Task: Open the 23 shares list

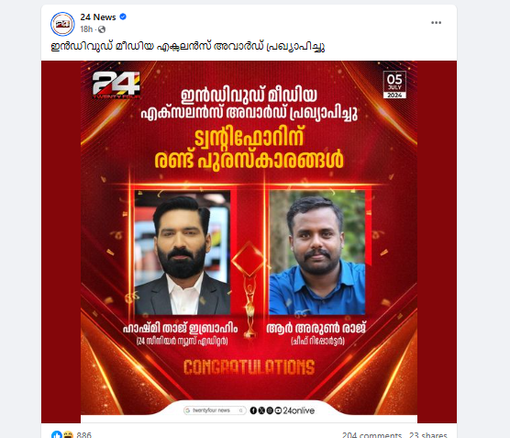Action: click(x=428, y=434)
